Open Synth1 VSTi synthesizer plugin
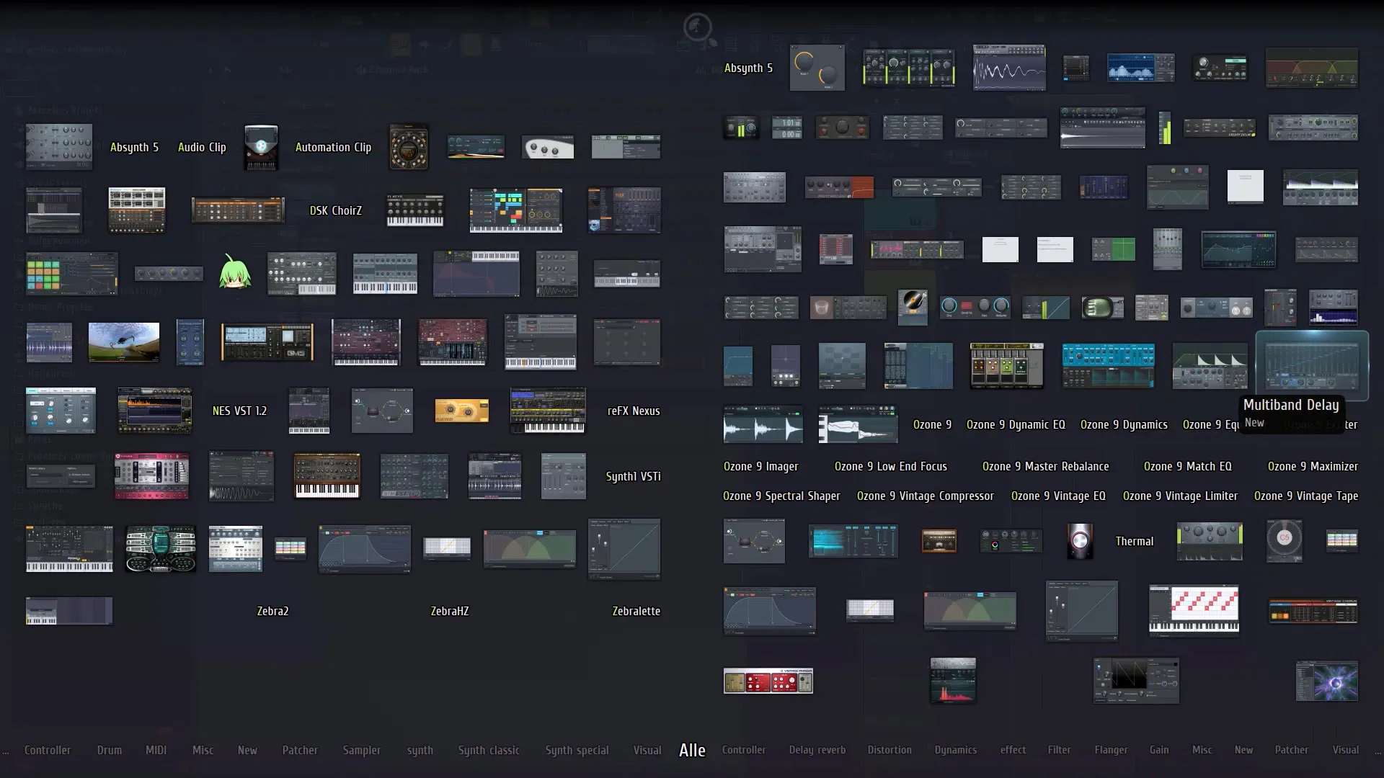This screenshot has width=1384, height=778. [x=633, y=476]
